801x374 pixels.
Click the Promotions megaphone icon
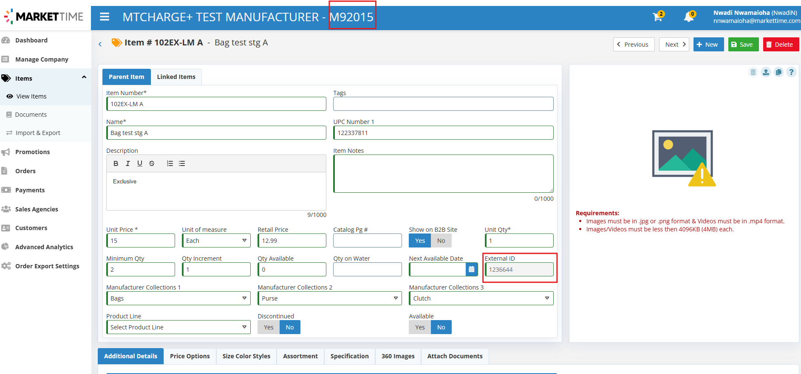tap(6, 152)
